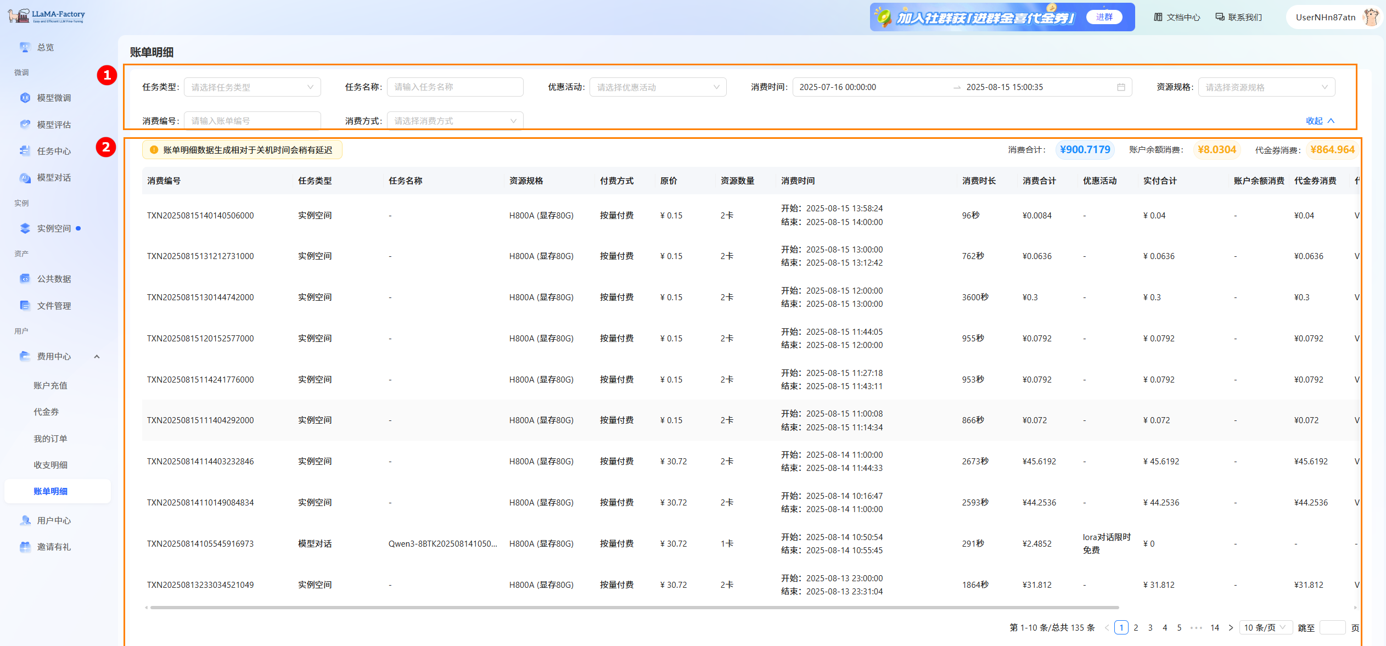Open 任务中心 task center icon
Screen dimensions: 1386x646
[25, 151]
